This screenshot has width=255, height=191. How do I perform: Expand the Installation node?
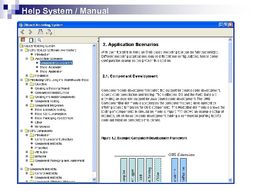[27, 76]
